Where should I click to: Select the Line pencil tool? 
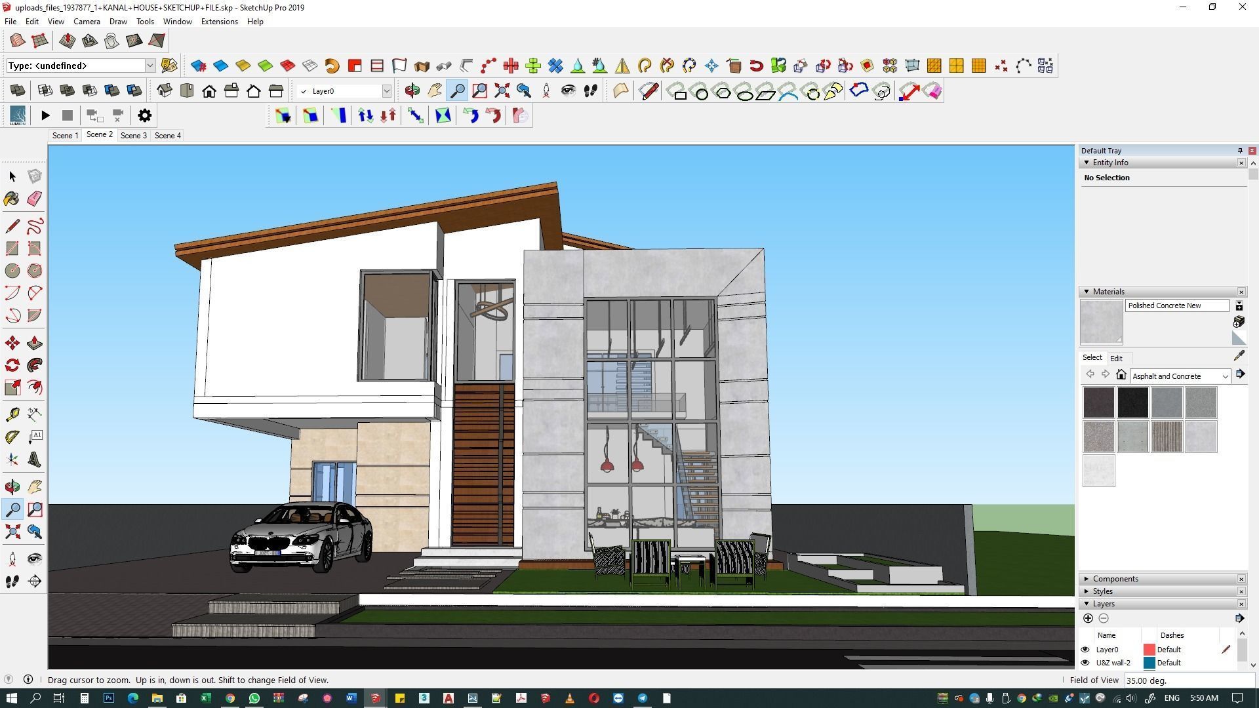(12, 226)
